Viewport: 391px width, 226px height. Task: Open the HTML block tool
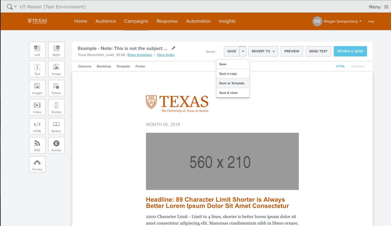pos(37,126)
